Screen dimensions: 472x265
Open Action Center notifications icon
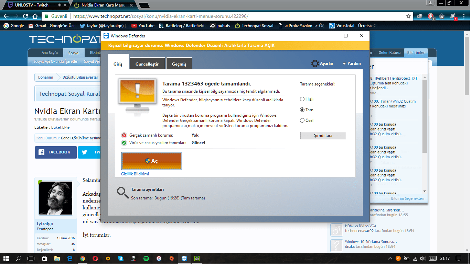point(458,258)
